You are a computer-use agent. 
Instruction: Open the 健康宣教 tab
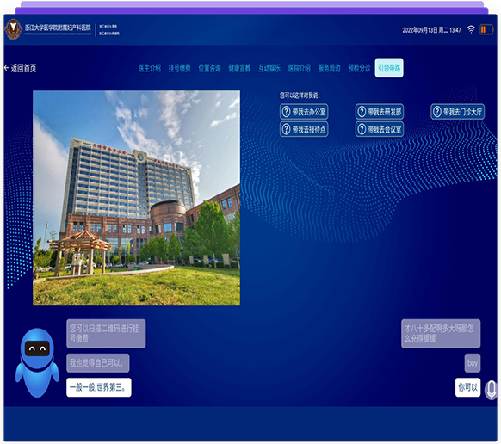point(239,68)
